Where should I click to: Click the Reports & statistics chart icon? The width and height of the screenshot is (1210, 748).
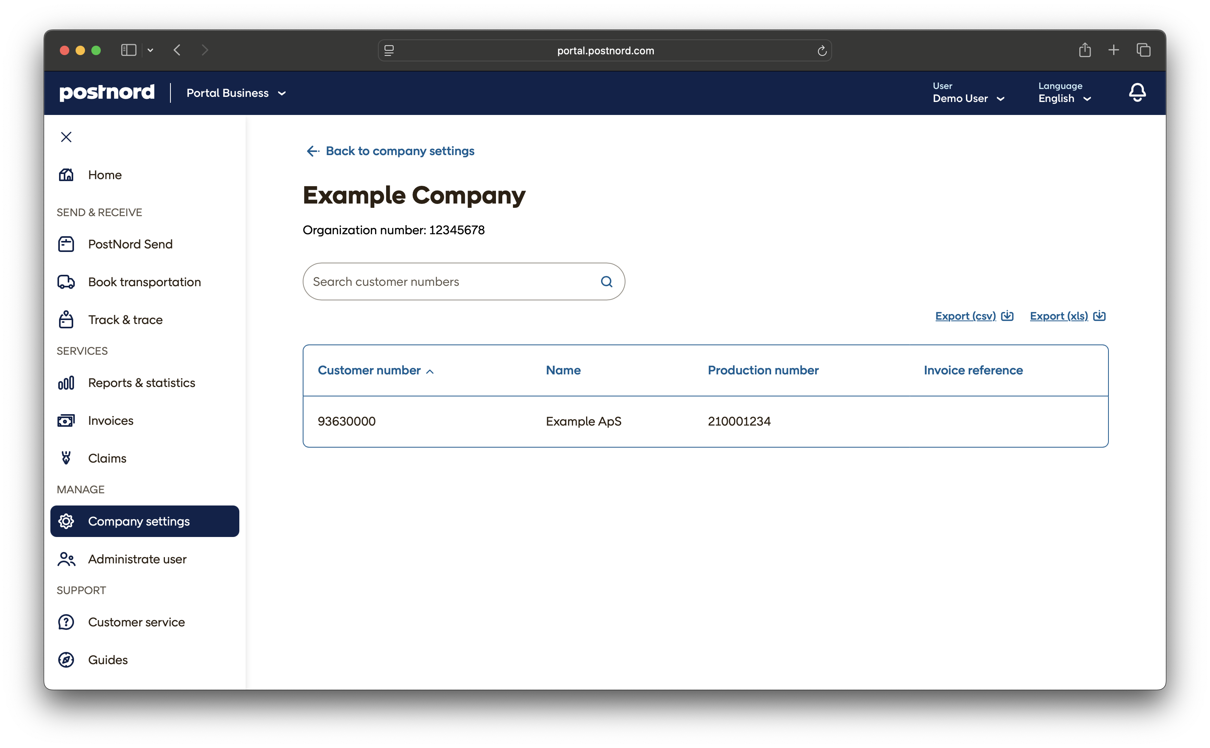[66, 383]
